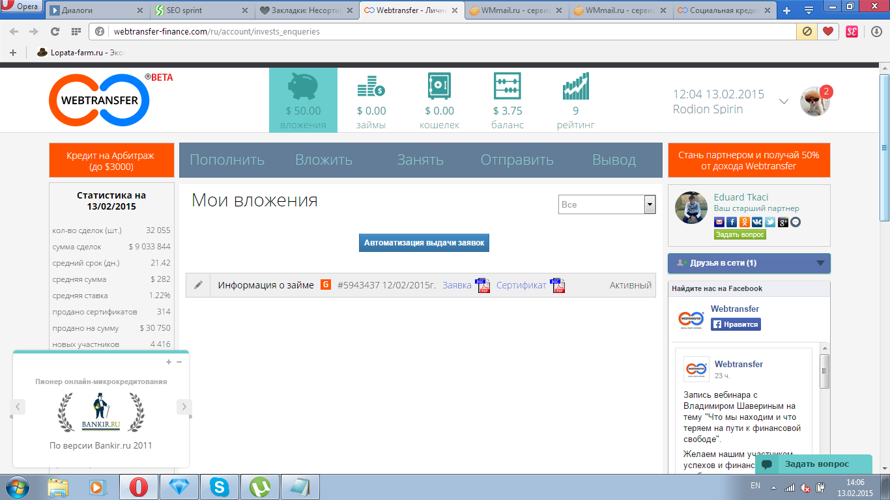Click the orange G icon on loan #5943437

click(x=326, y=285)
